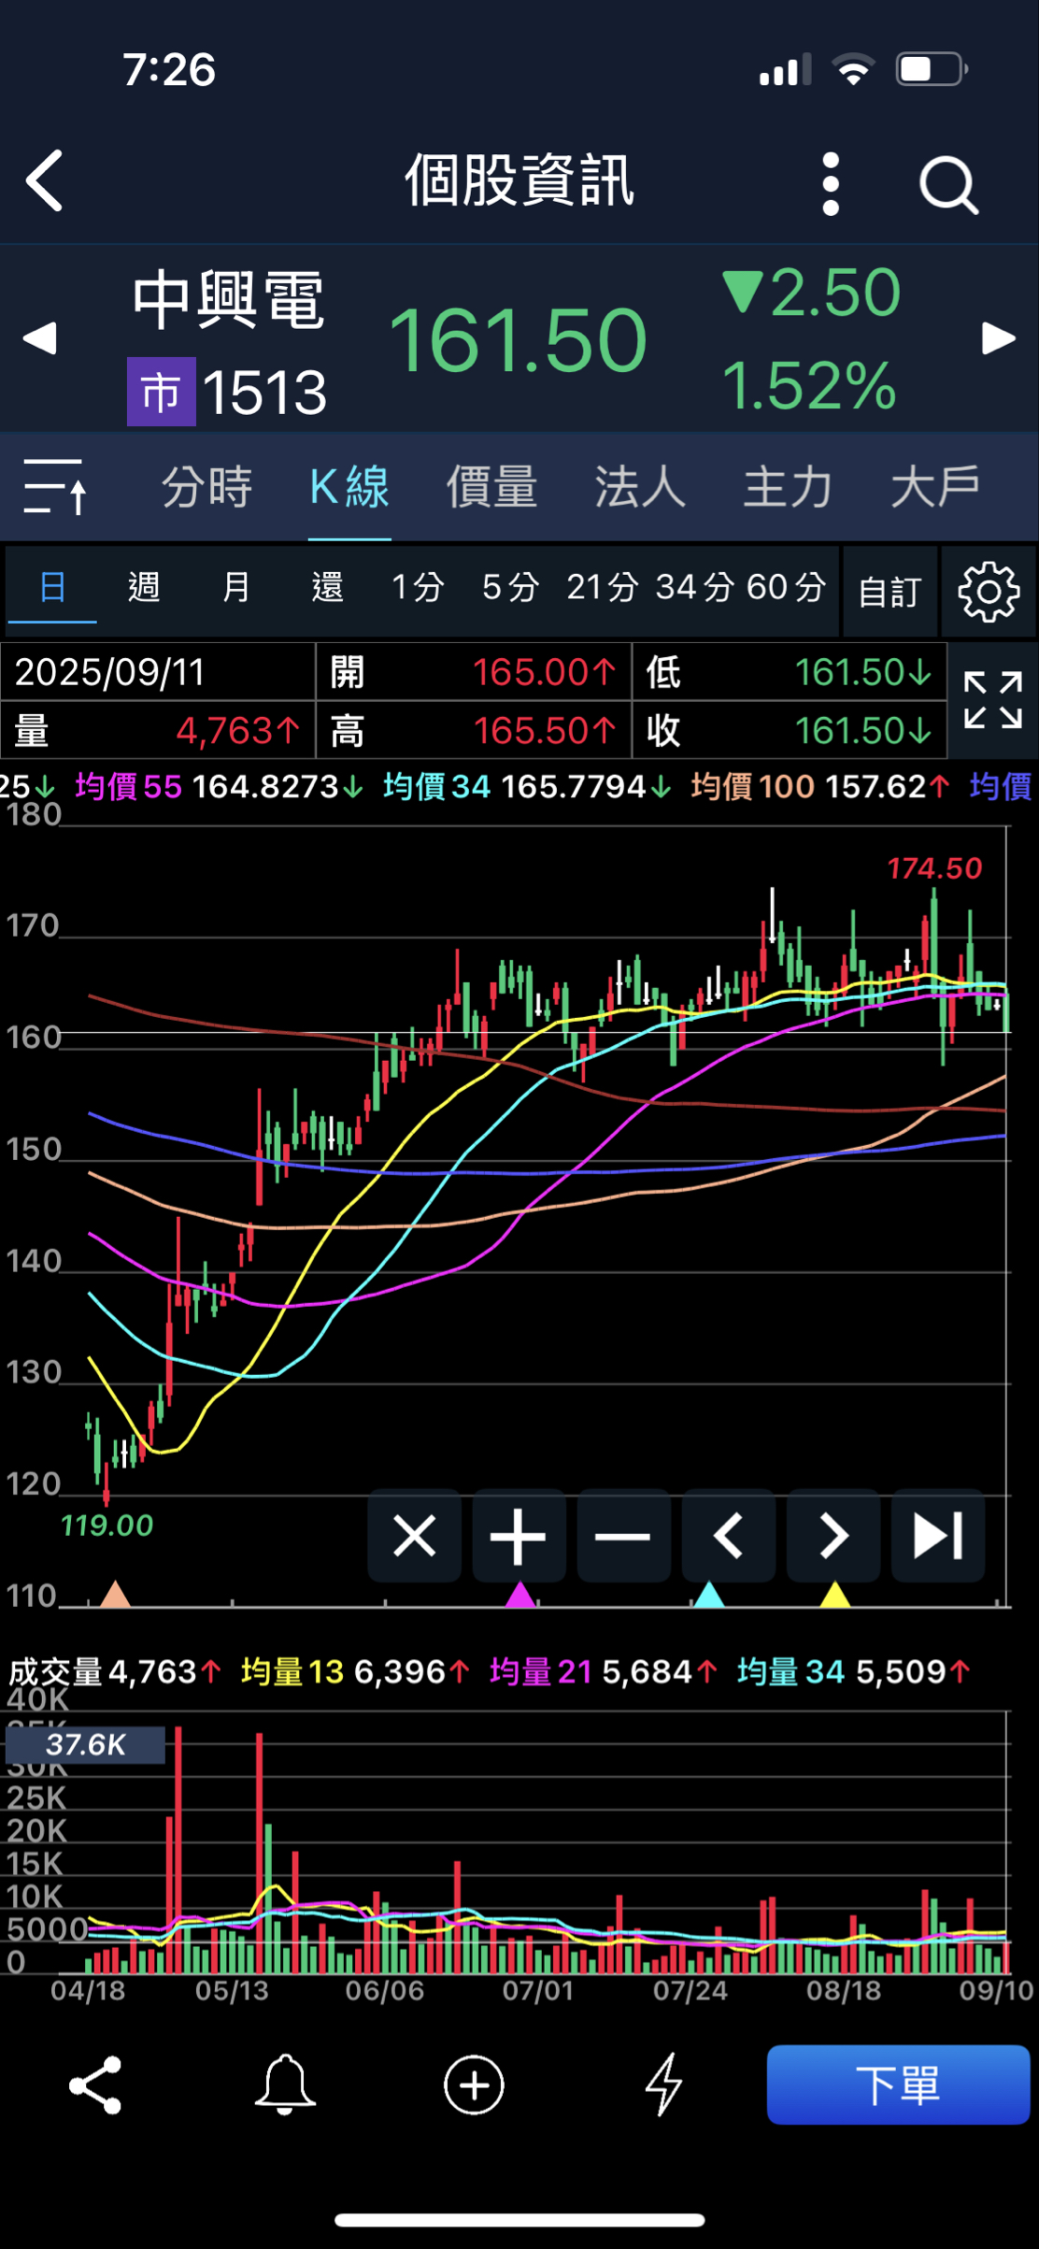Tap the share icon
Screen dimensions: 1039x2249
[x=95, y=2084]
